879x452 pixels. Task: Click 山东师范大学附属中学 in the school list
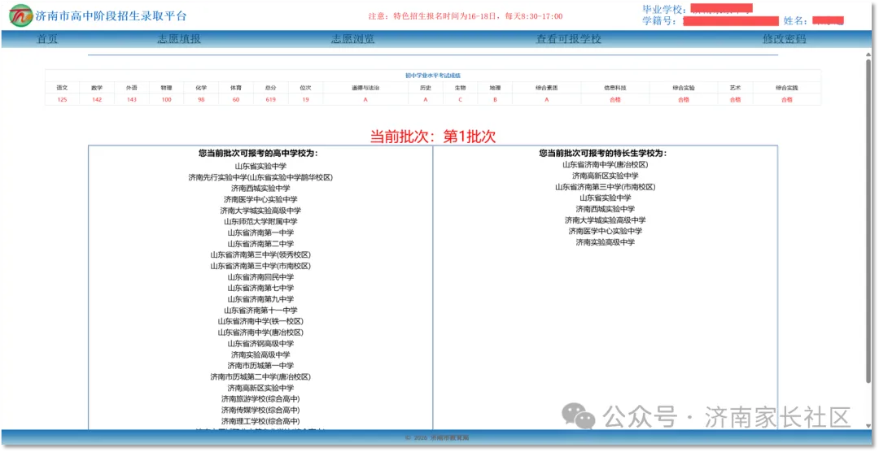tap(260, 222)
